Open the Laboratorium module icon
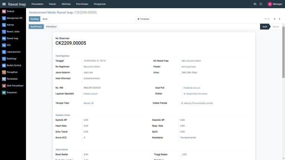 click(x=4, y=52)
